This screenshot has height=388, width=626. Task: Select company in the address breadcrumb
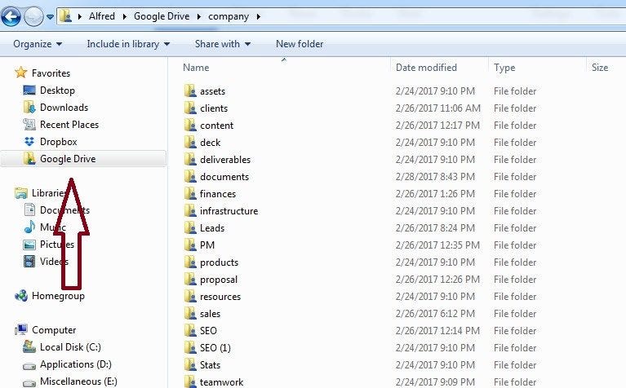tap(229, 16)
